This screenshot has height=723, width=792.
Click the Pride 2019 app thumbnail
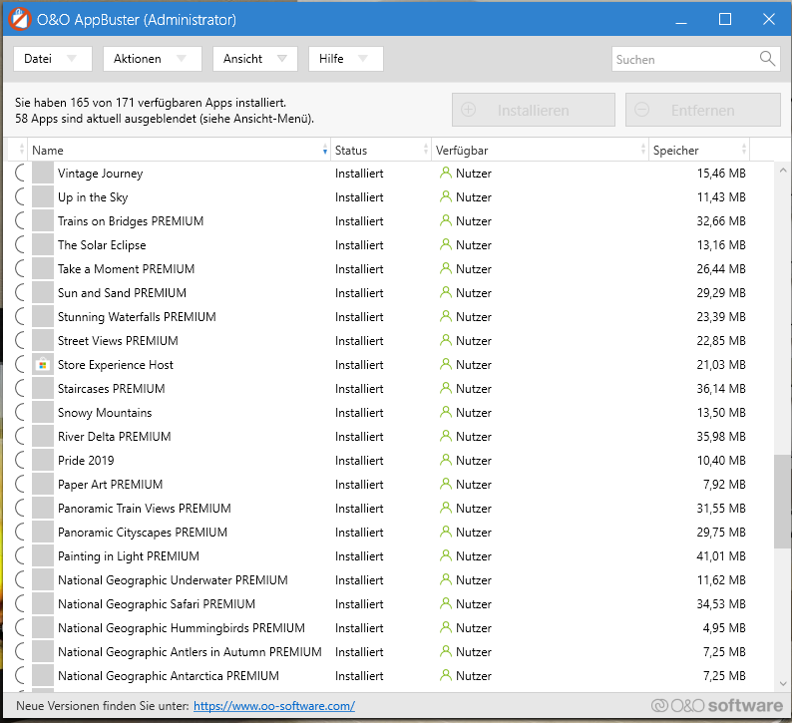coord(43,461)
